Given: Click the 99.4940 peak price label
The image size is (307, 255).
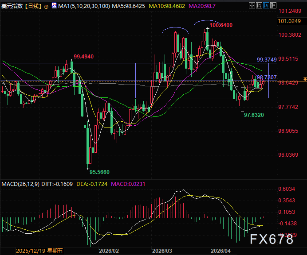Looking at the screenshot, I should coord(84,57).
